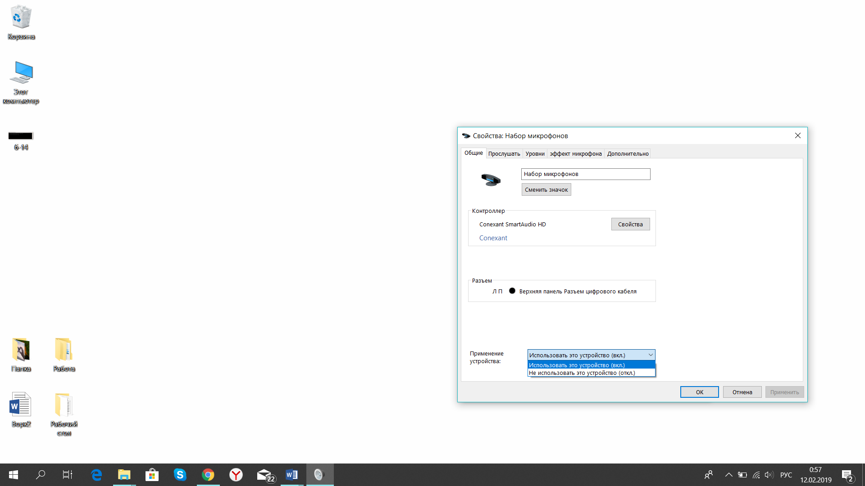This screenshot has width=865, height=486.
Task: Click the 'Сменить значок' button
Action: [546, 189]
